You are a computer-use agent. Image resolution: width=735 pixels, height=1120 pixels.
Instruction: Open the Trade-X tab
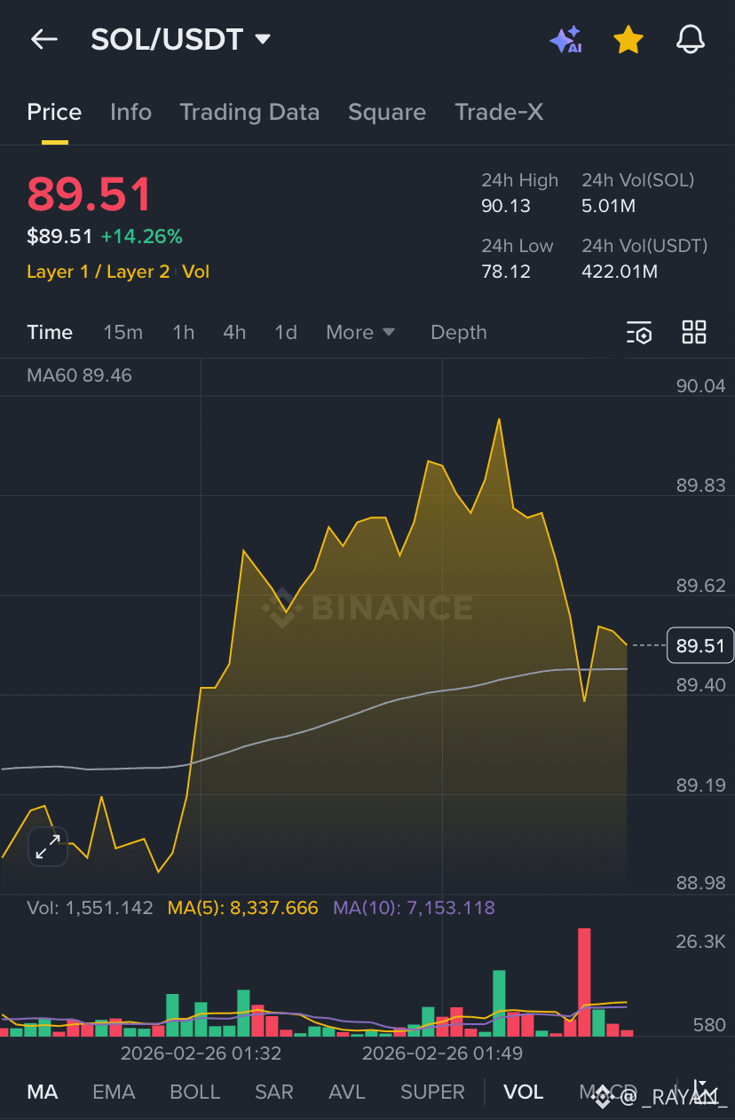(499, 112)
